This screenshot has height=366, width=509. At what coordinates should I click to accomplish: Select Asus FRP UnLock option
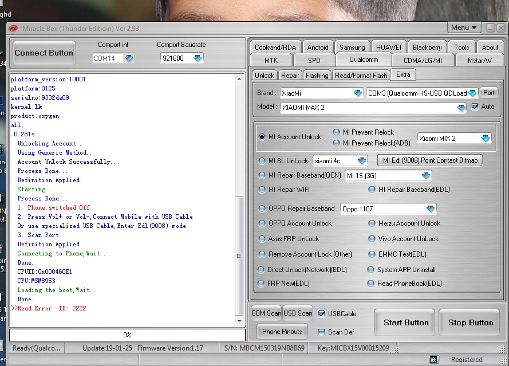(x=262, y=239)
